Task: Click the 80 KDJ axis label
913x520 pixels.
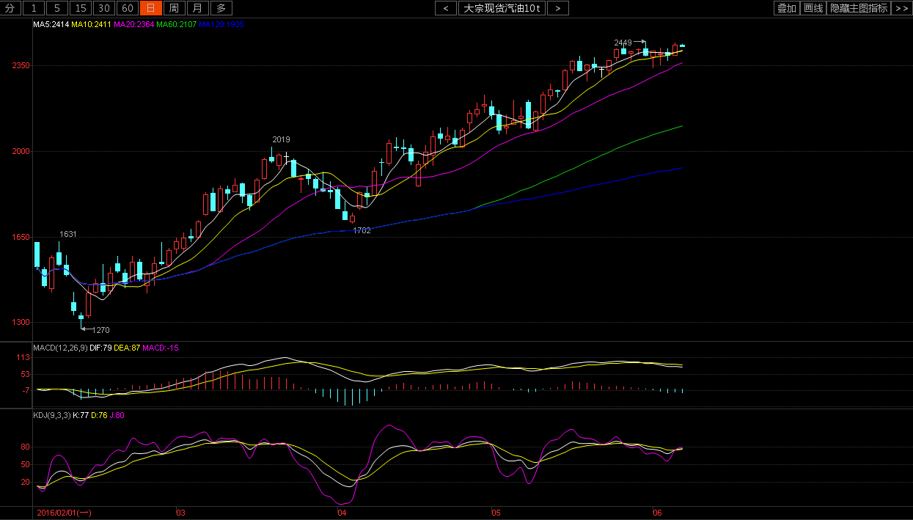Action: 25,447
